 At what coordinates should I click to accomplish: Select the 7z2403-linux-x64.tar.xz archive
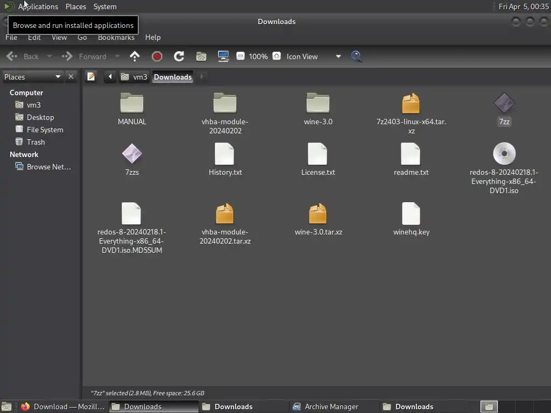click(x=411, y=113)
